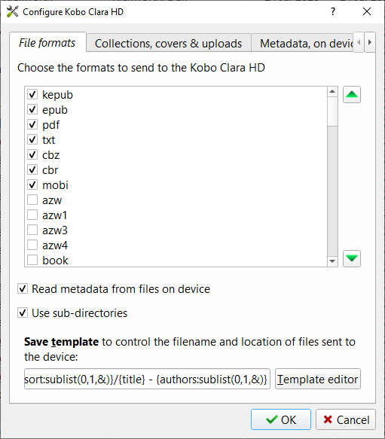385x439 pixels.
Task: Open the Template editor
Action: (318, 379)
